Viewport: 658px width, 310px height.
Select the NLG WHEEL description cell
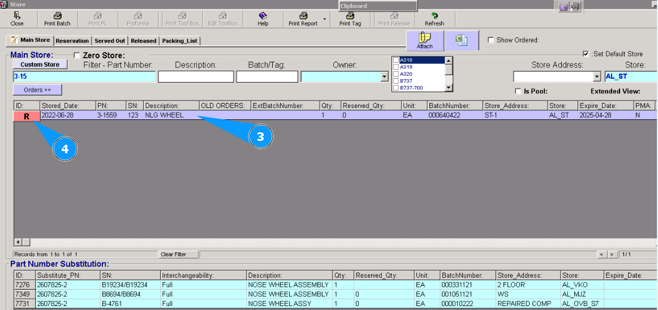(171, 115)
